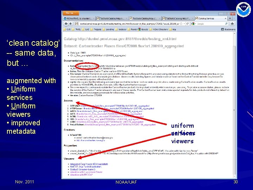Open the OPENDAP access link
The image size is (253, 190).
[115, 106]
